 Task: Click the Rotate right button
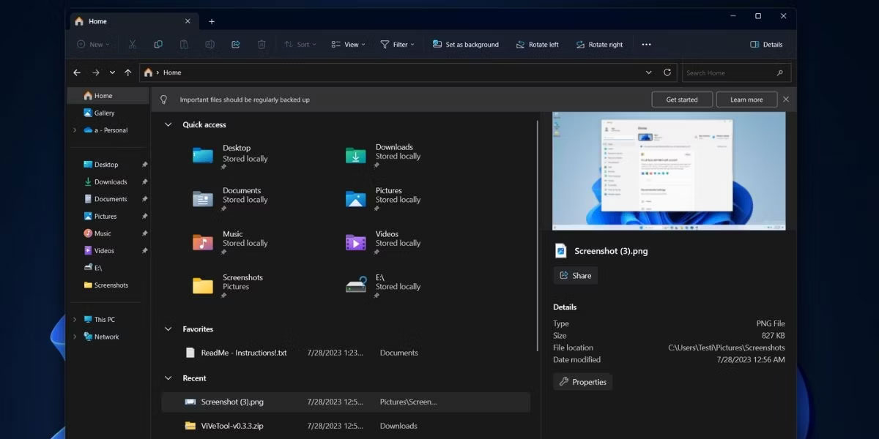pos(599,45)
